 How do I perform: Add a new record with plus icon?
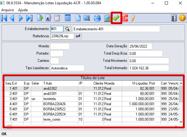point(40,18)
